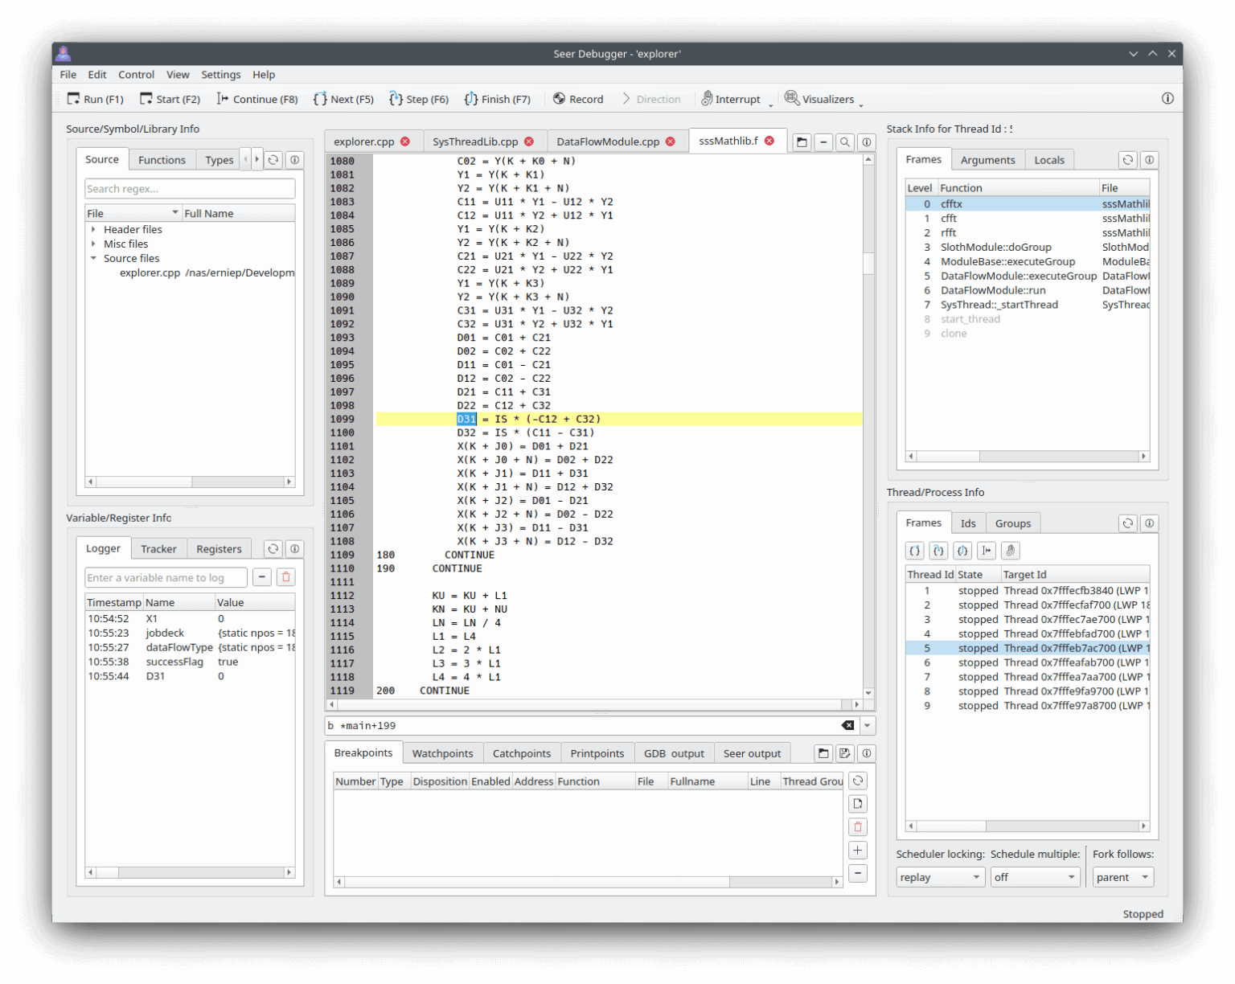Viewport: 1235px width, 984px height.
Task: Click Run (F1) in the toolbar
Action: (95, 99)
